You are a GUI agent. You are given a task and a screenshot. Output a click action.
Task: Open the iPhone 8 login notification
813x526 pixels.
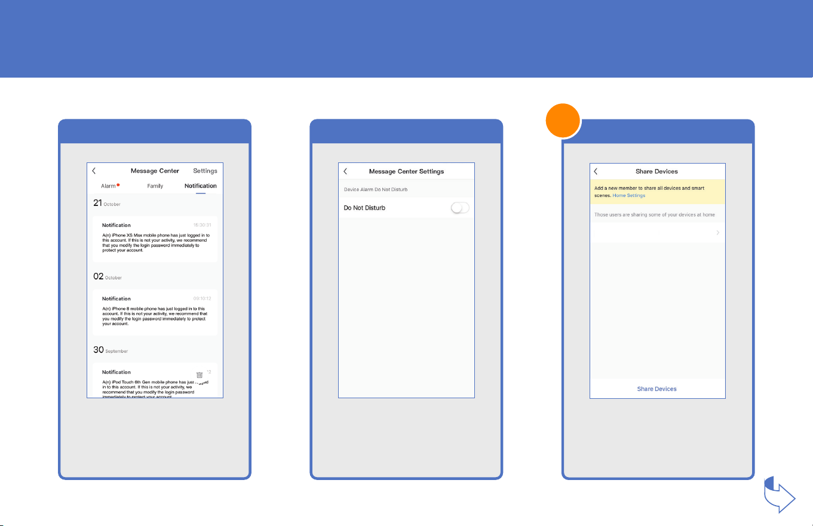point(155,312)
